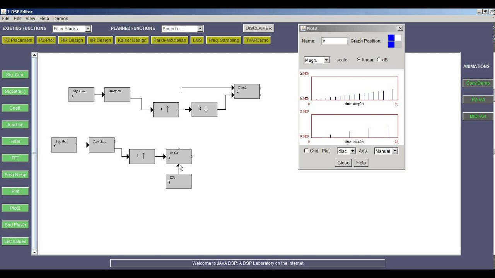Select the upper Junction block
This screenshot has height=278, width=495.
pos(117,95)
